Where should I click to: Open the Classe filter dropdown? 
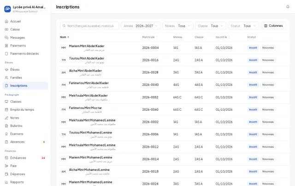tap(211, 26)
